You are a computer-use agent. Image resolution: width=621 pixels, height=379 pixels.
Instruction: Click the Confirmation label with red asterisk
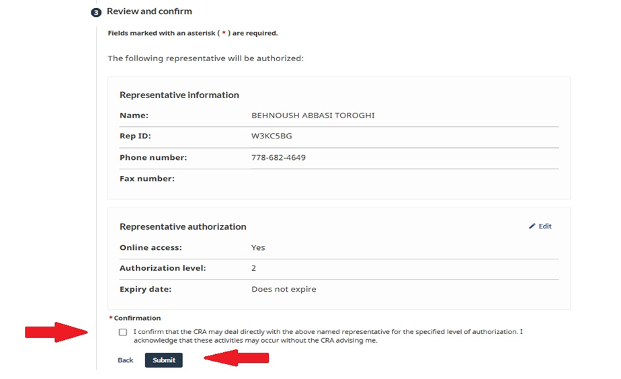tap(136, 318)
